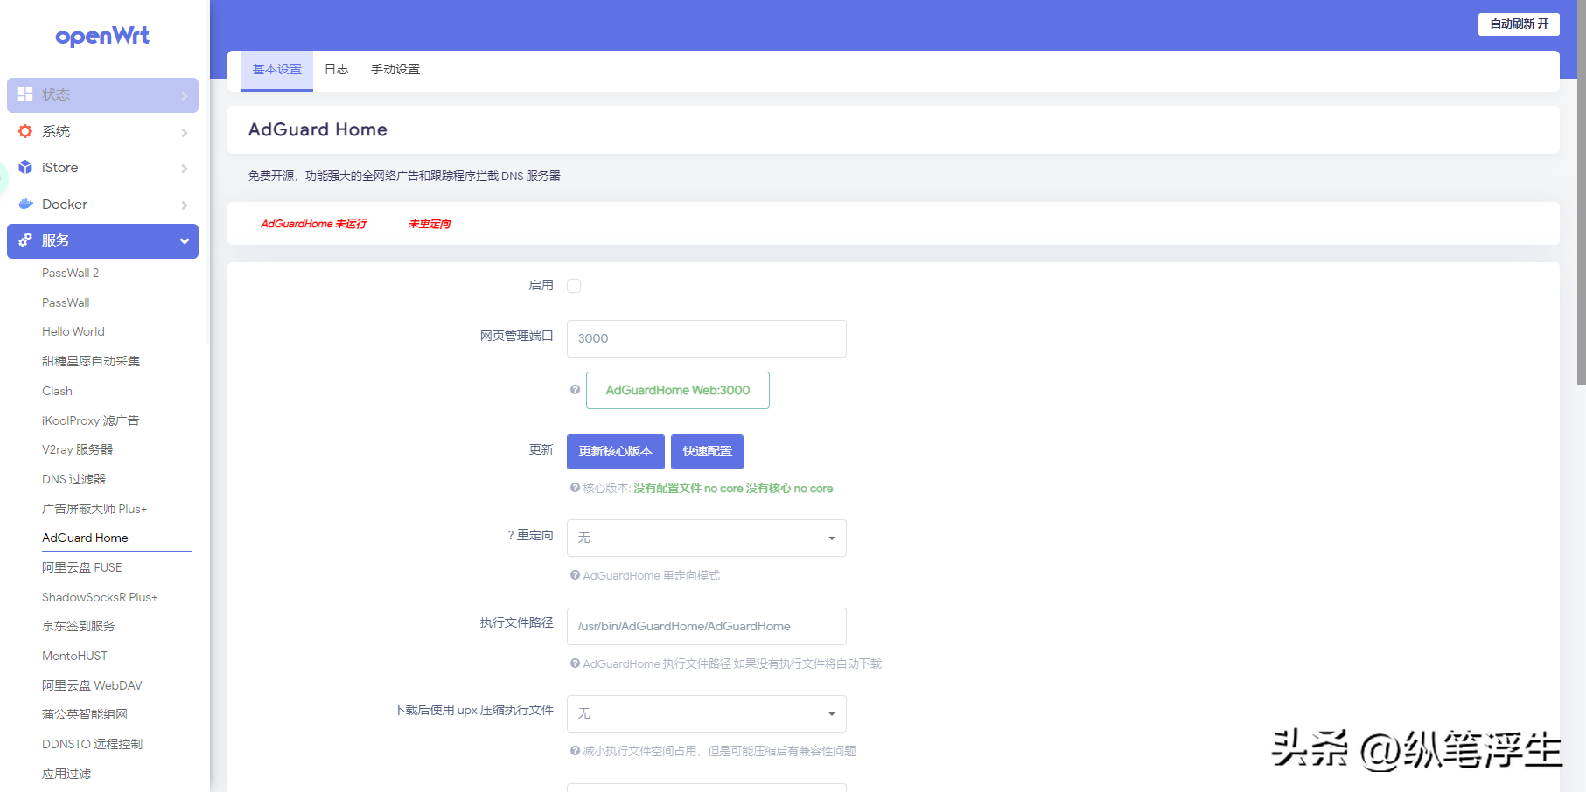Open 甜糖星愿自动采集 page
Image resolution: width=1586 pixels, height=792 pixels.
pos(91,361)
